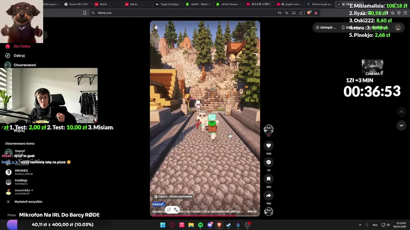
Task: Click the xsyzyf_ username on the video
Action: tap(158, 204)
